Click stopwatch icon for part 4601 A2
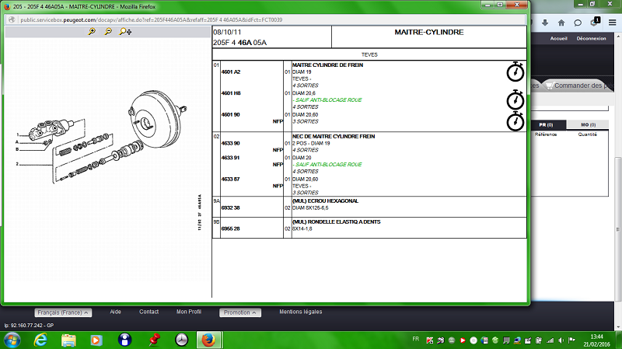 [515, 72]
